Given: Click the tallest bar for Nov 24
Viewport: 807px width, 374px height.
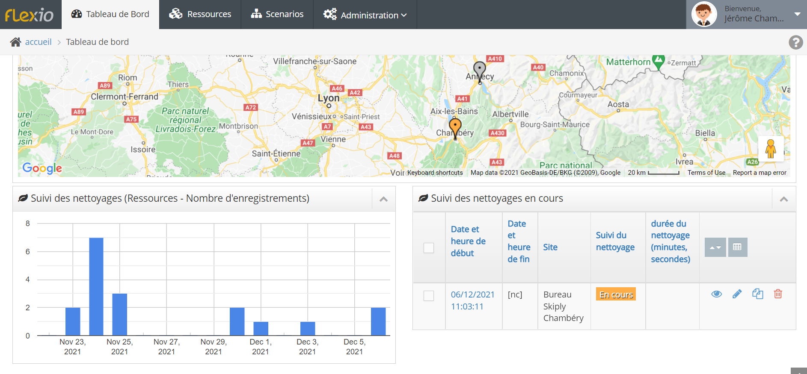Looking at the screenshot, I should click(x=96, y=286).
